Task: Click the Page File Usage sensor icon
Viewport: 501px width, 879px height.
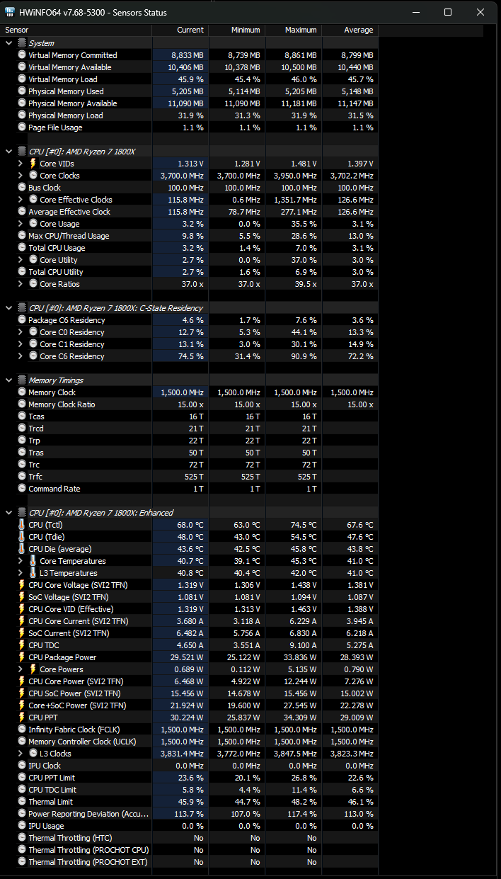Action: click(x=22, y=127)
